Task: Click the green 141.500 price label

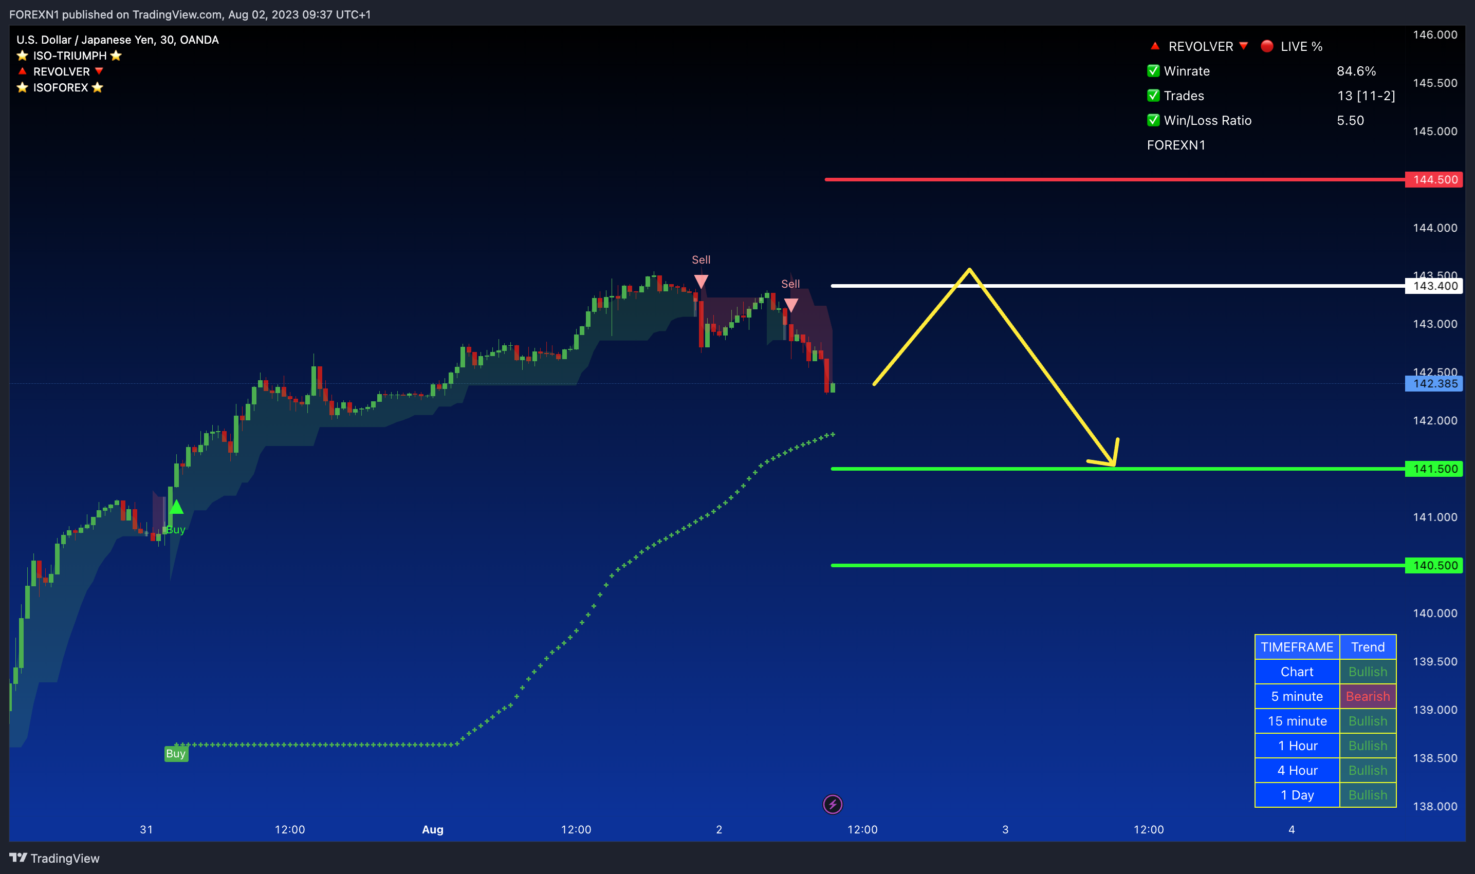Action: (1434, 469)
